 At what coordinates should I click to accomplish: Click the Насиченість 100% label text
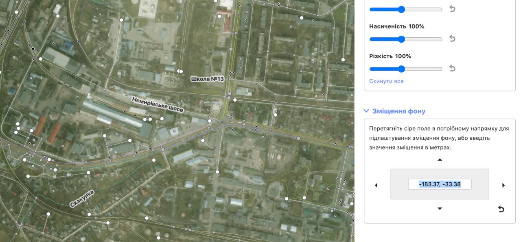coord(396,26)
